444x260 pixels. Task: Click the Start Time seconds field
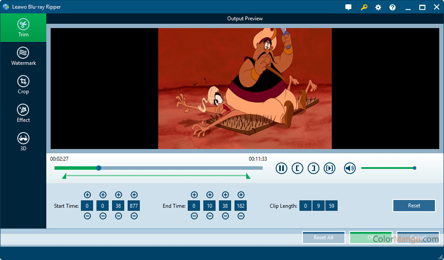[x=118, y=206]
